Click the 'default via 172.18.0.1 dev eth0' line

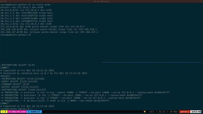click(x=22, y=7)
